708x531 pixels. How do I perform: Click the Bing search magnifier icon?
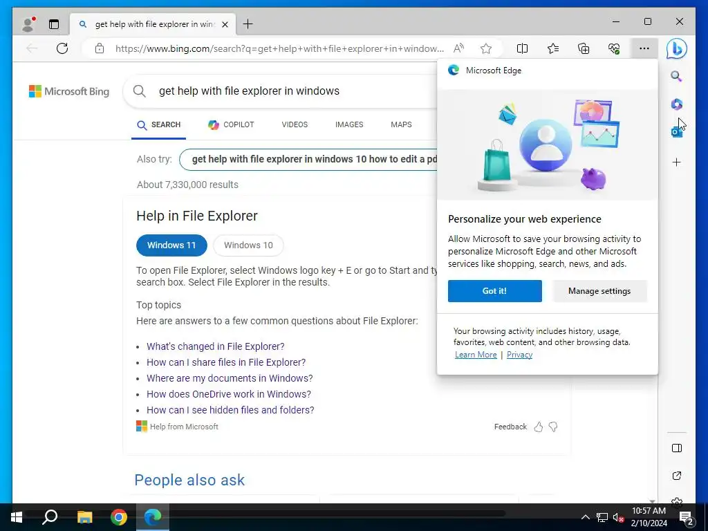tap(140, 91)
